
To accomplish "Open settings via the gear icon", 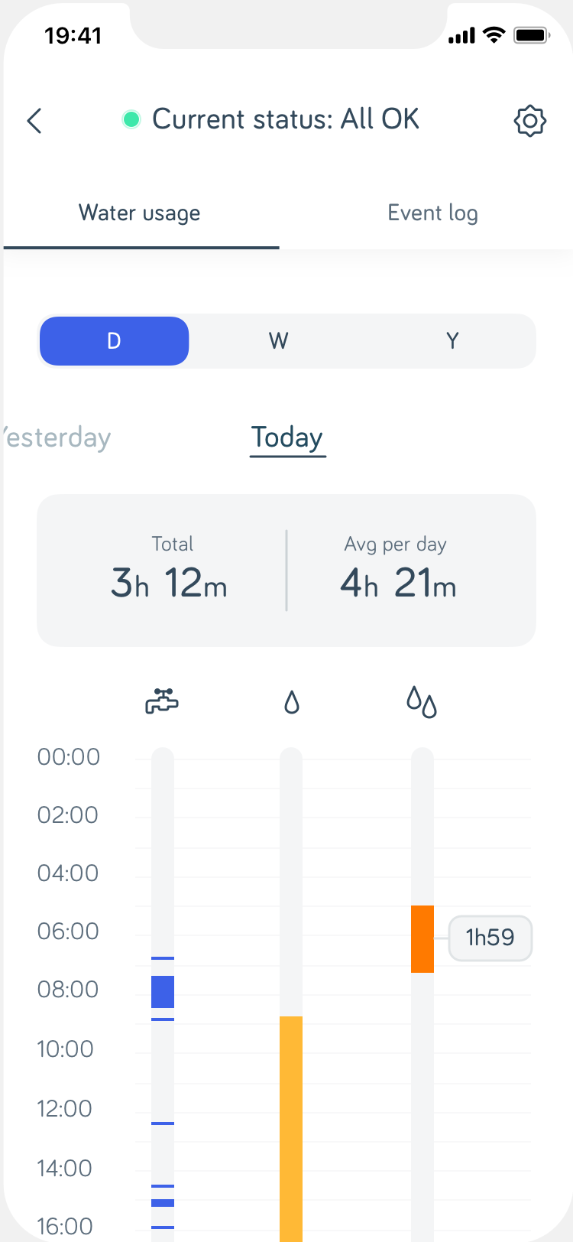I will pyautogui.click(x=529, y=121).
